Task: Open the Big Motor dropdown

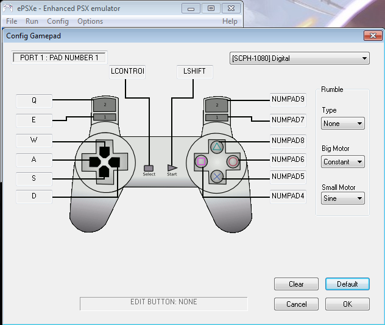Action: point(343,162)
